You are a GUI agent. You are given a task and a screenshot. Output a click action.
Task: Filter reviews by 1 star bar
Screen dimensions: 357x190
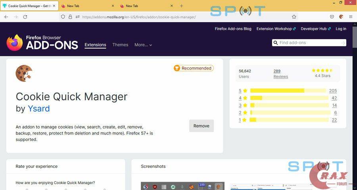[289, 120]
